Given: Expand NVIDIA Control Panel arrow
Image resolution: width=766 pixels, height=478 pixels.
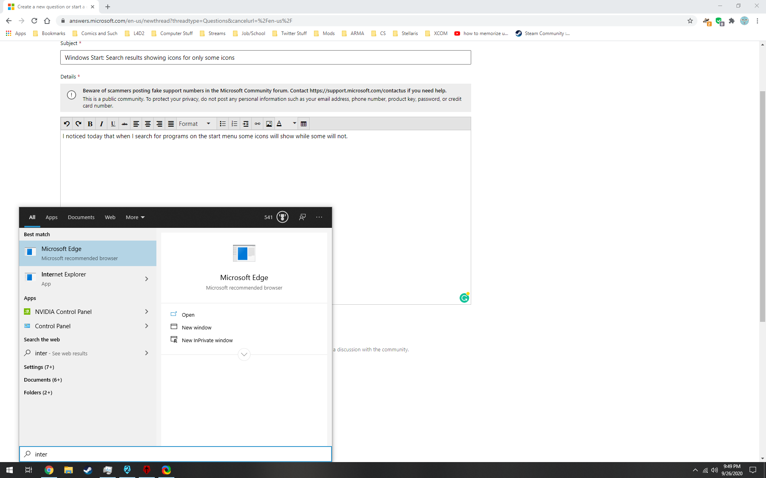Looking at the screenshot, I should [x=147, y=311].
